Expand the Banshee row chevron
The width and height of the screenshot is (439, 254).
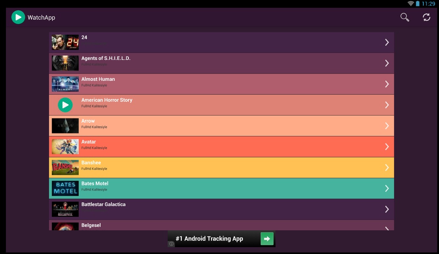pyautogui.click(x=386, y=168)
